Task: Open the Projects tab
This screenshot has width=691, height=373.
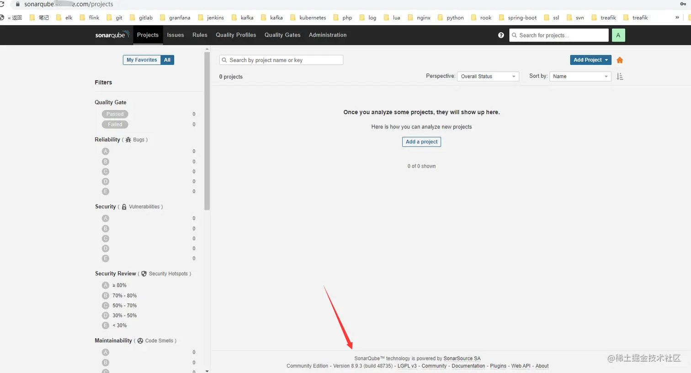Action: [148, 35]
